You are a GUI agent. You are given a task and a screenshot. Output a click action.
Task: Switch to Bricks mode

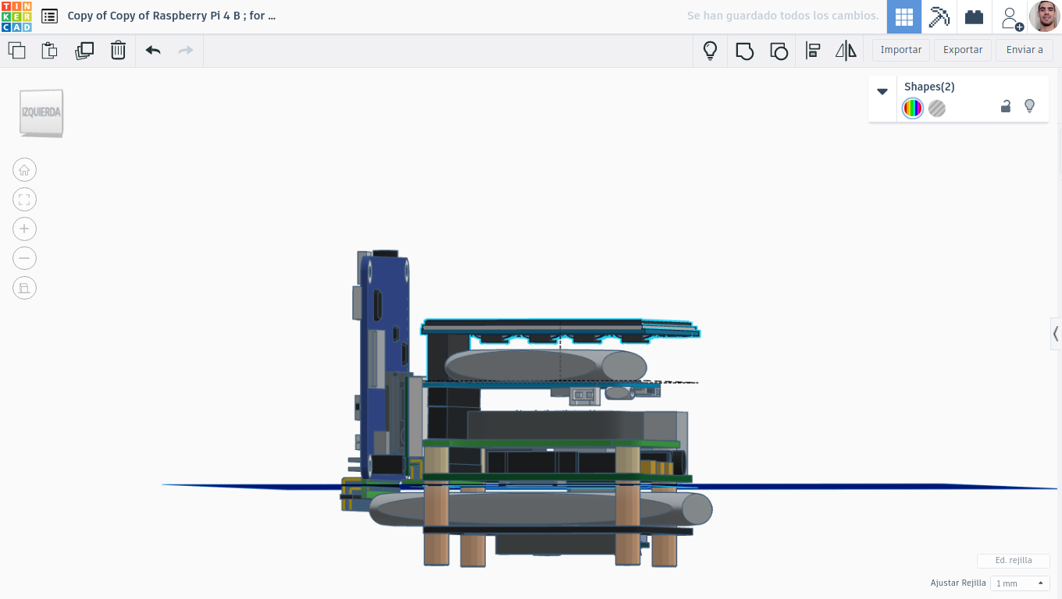click(x=974, y=16)
